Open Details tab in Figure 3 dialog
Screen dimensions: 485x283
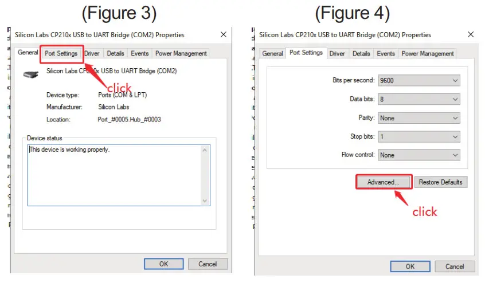tap(115, 53)
